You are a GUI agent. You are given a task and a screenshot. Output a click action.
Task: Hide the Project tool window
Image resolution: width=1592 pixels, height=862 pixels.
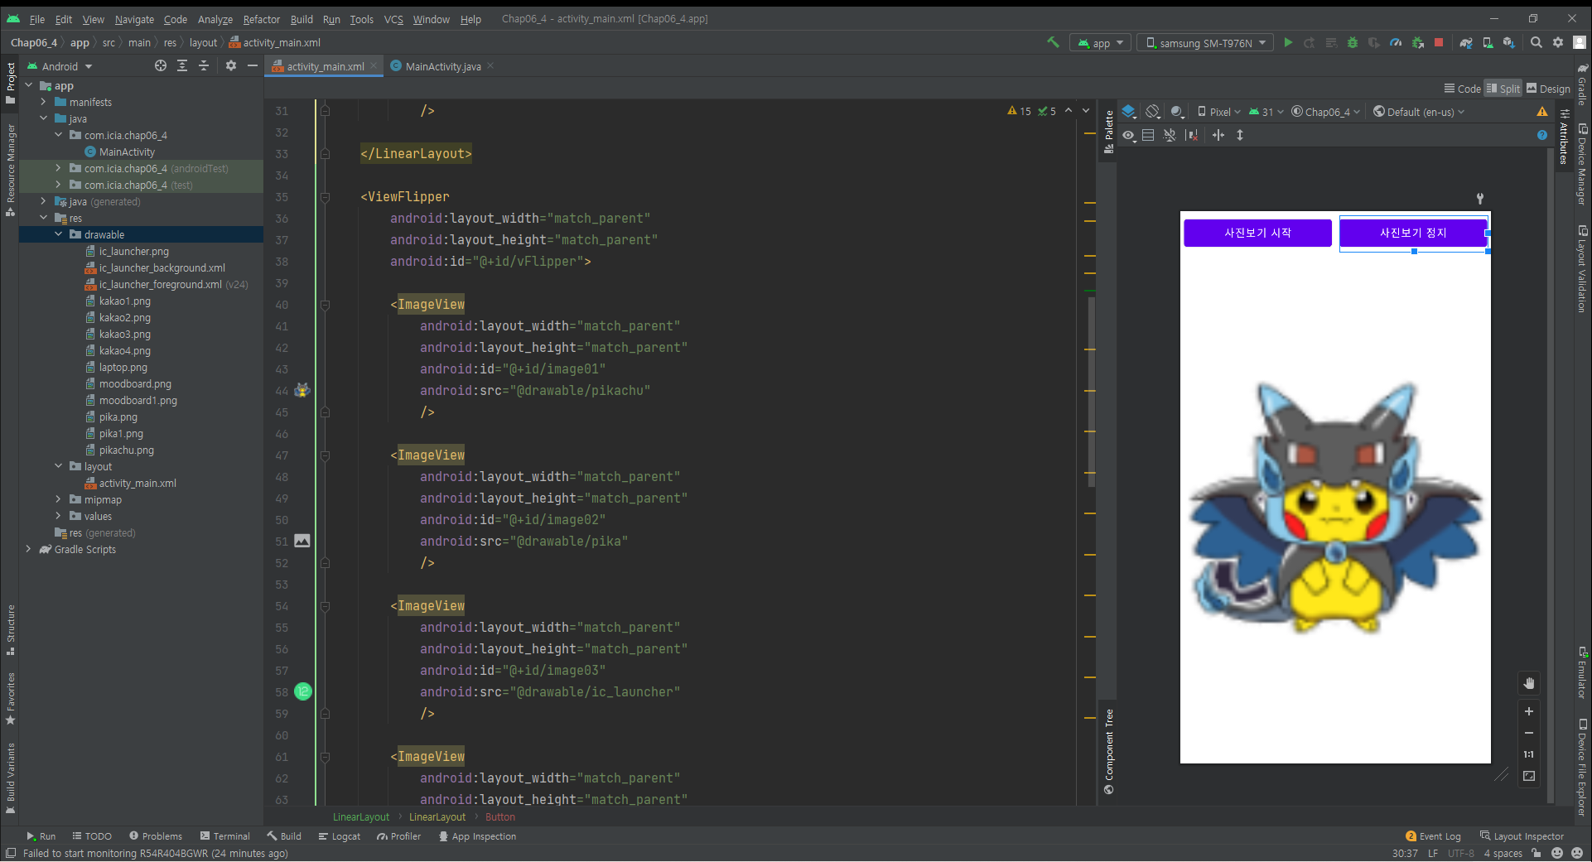click(253, 65)
